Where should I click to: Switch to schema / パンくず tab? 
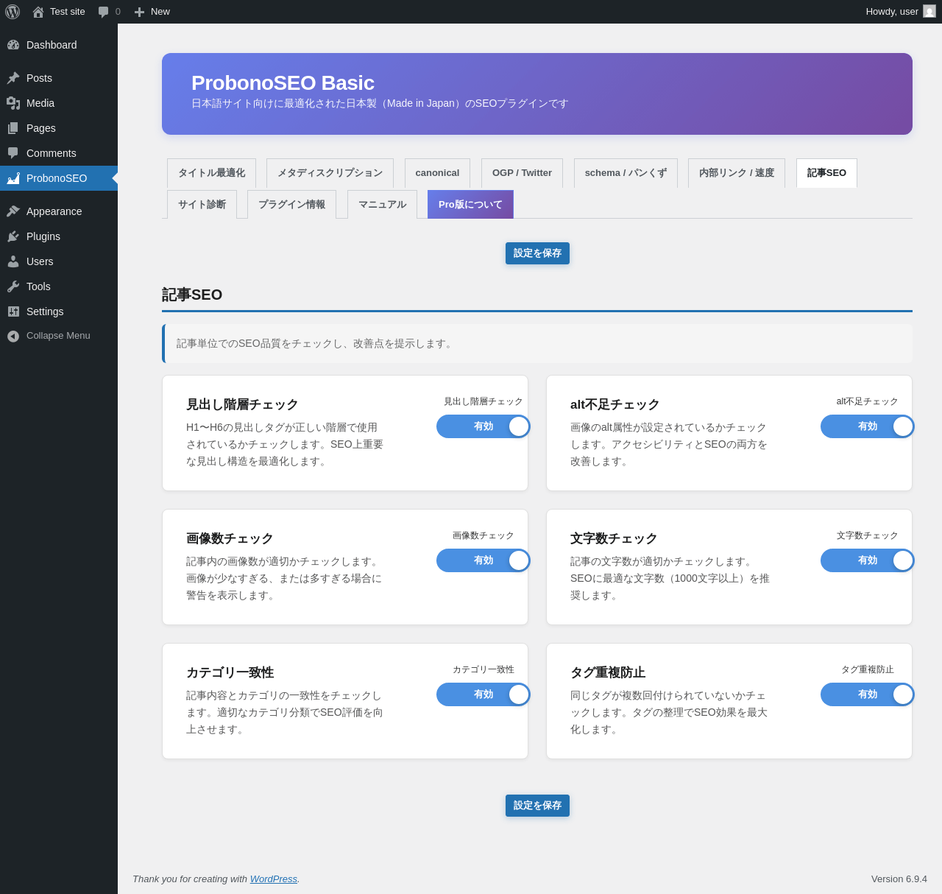626,173
